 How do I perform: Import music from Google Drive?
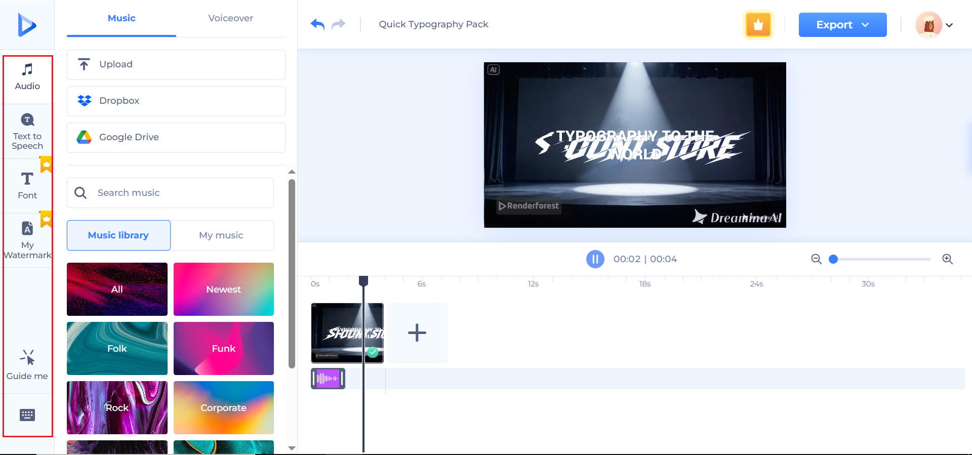pos(176,137)
